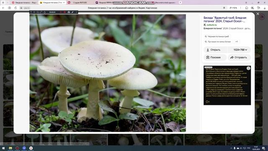Close the active 'бледная поганка: 2 тыс' tab
The height and width of the screenshot is (151, 268).
(64, 3)
